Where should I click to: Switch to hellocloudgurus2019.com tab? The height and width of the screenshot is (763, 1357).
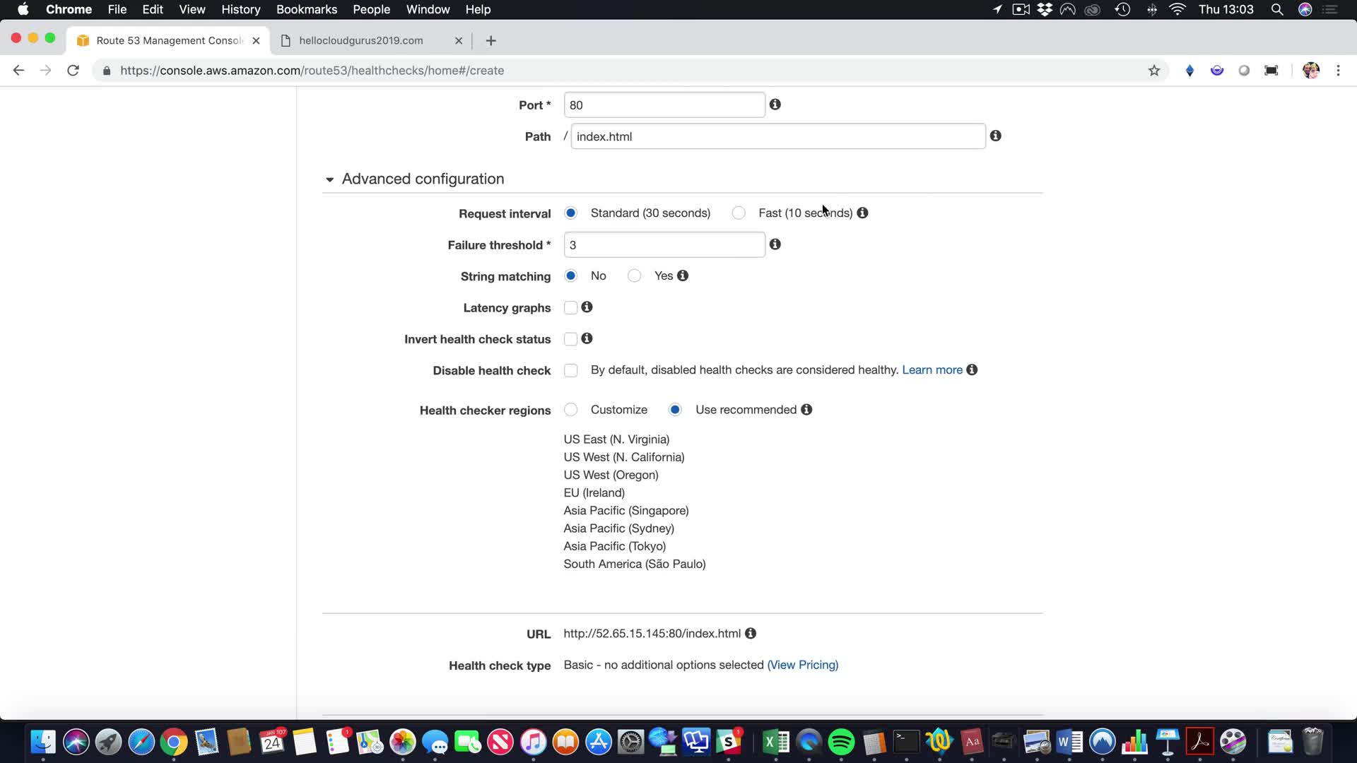pyautogui.click(x=361, y=40)
